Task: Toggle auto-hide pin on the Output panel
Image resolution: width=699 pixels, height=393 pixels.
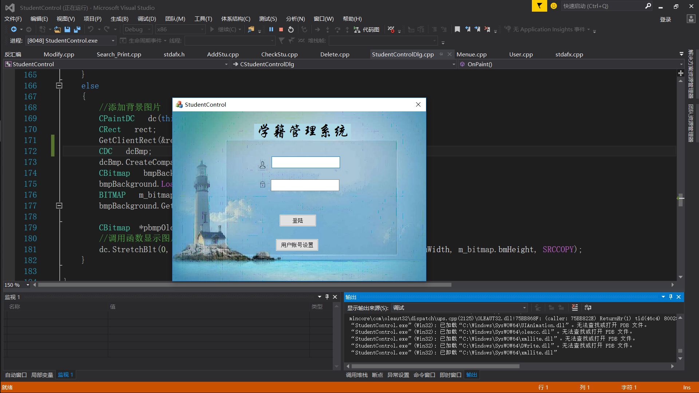Action: 671,297
